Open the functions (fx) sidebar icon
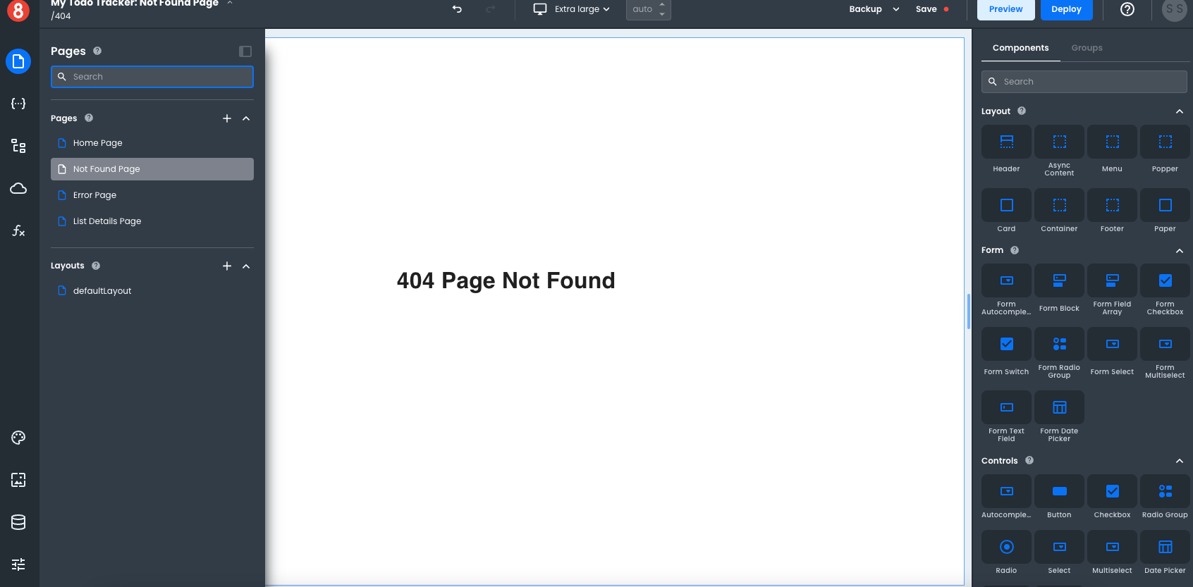1193x587 pixels. click(18, 230)
